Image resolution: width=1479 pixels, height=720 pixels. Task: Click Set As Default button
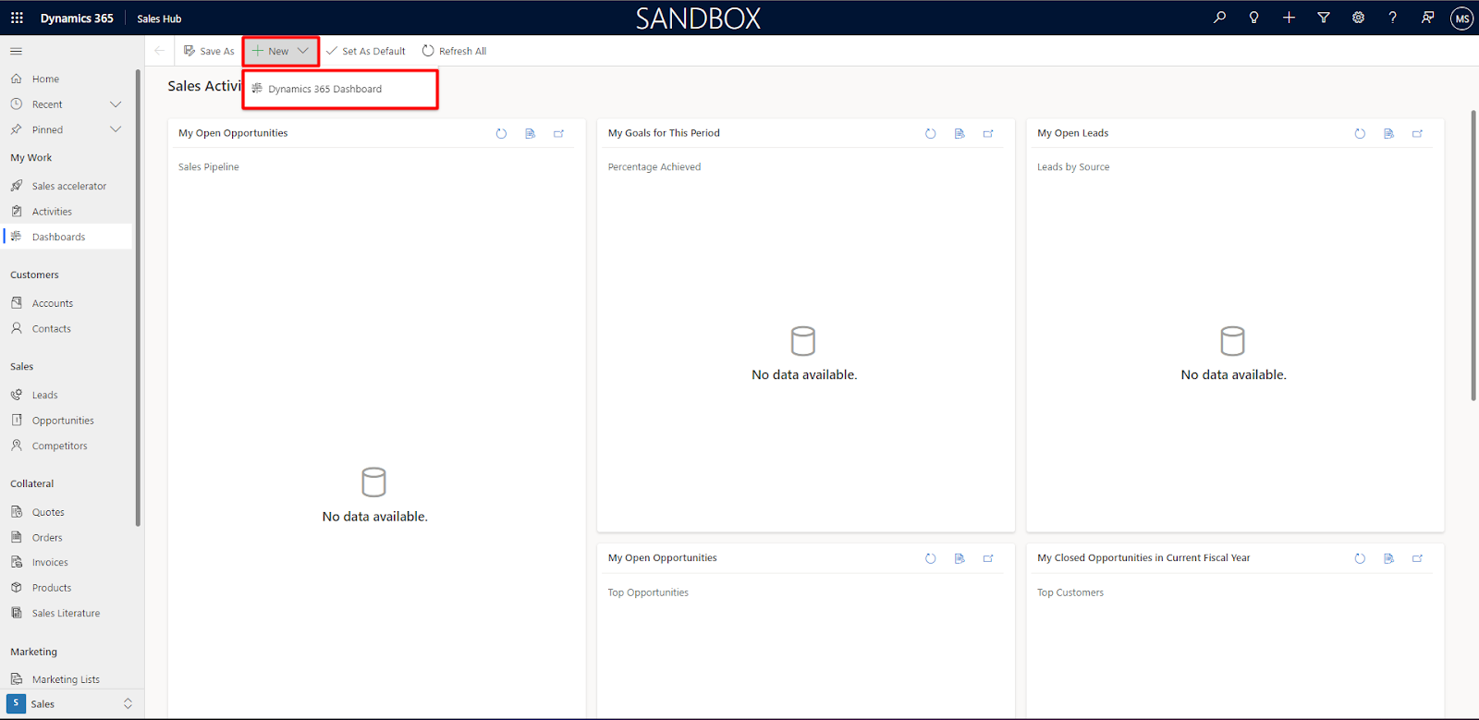tap(366, 51)
